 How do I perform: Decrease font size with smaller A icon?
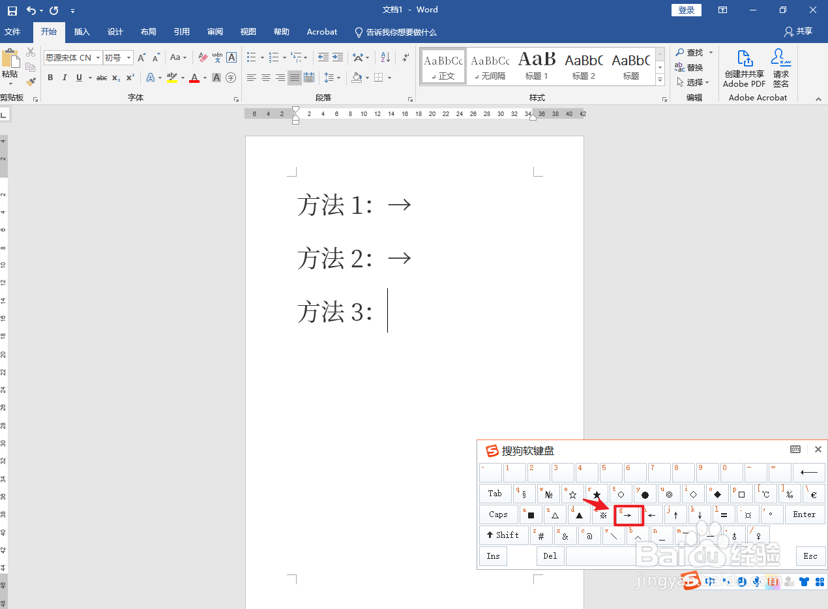tap(156, 57)
